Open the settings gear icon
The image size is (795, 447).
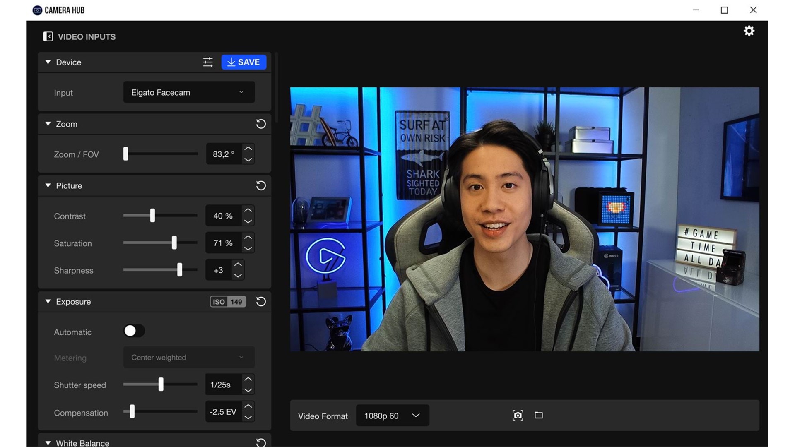(749, 31)
